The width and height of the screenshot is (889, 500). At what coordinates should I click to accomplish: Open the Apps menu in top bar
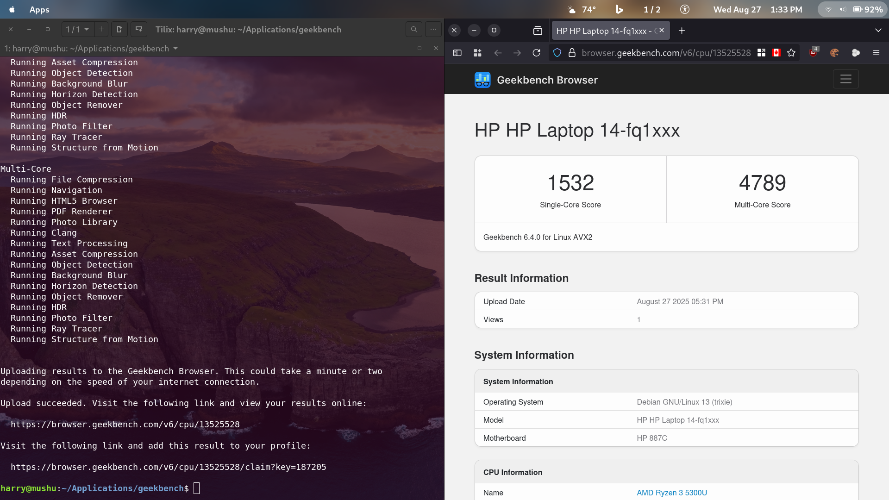click(39, 9)
